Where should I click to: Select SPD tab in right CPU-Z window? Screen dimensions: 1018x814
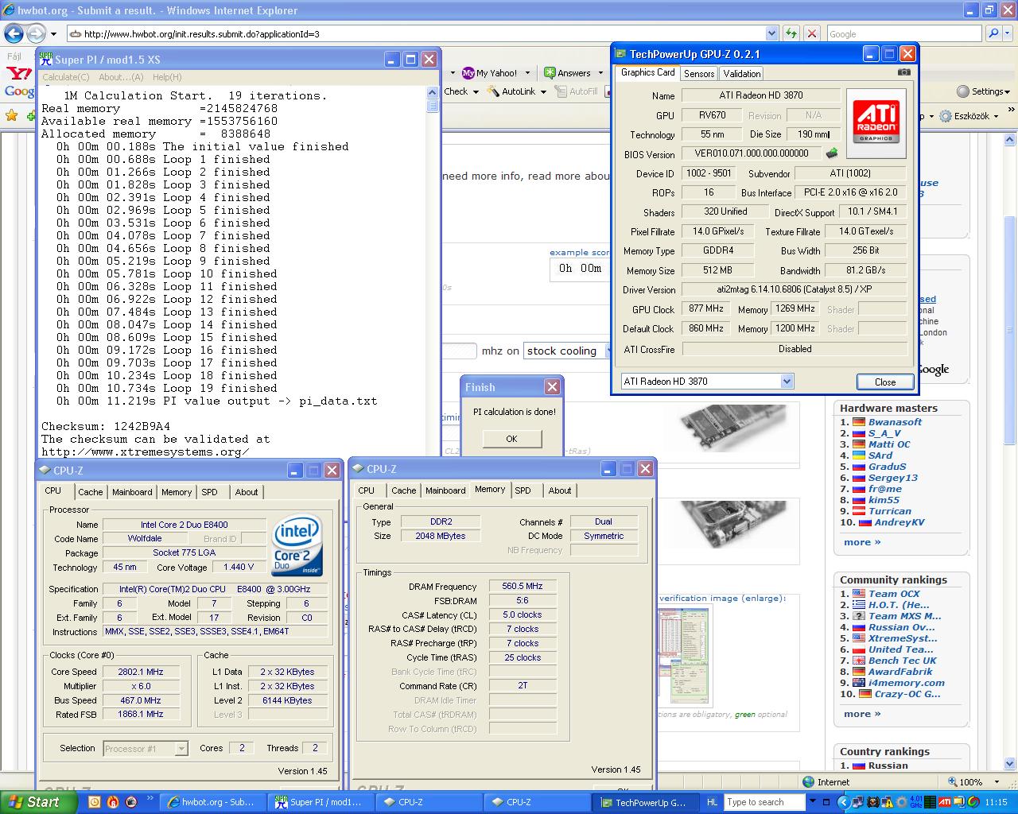click(x=523, y=490)
